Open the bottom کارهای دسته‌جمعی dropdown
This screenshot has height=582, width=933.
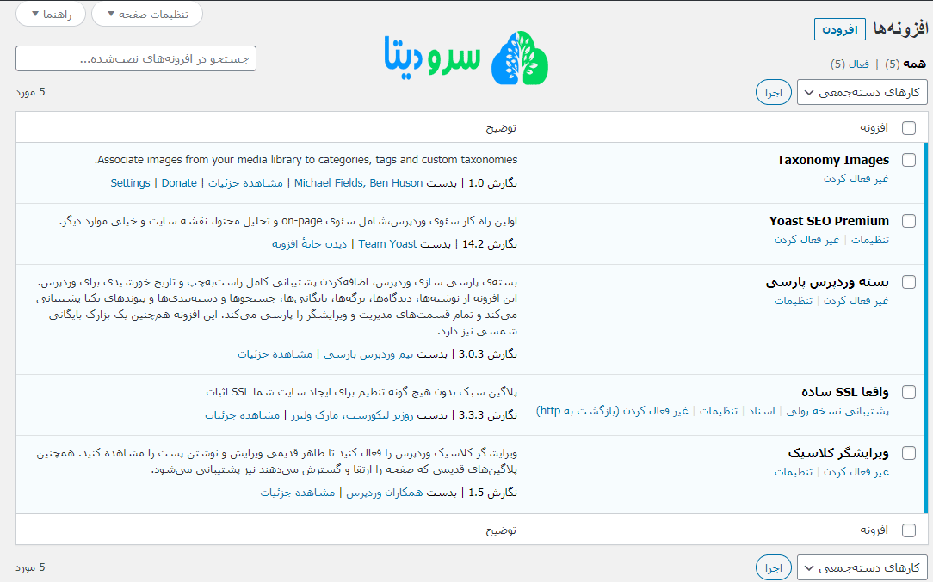pos(862,568)
